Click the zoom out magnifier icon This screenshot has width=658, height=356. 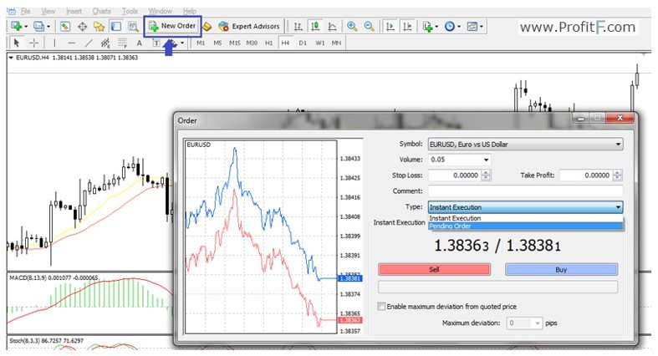369,26
